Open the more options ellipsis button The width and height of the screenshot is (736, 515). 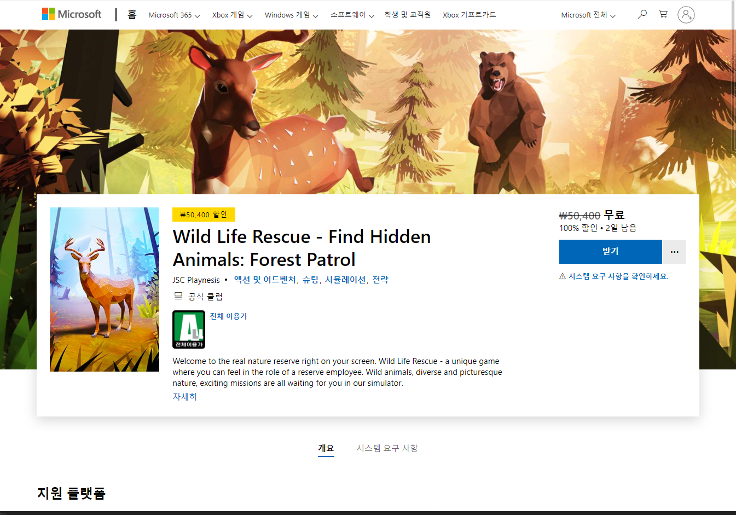click(x=675, y=252)
